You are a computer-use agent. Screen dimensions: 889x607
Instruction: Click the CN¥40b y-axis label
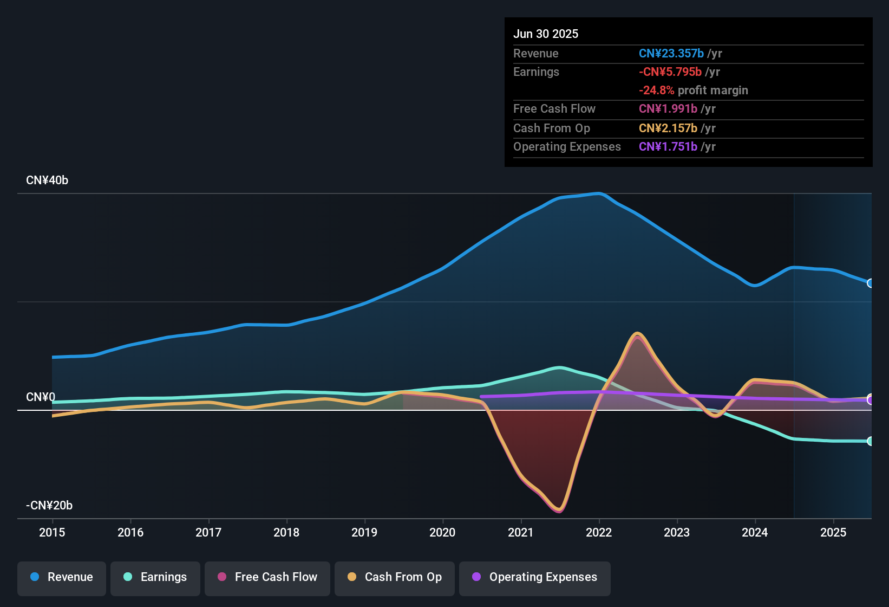47,180
